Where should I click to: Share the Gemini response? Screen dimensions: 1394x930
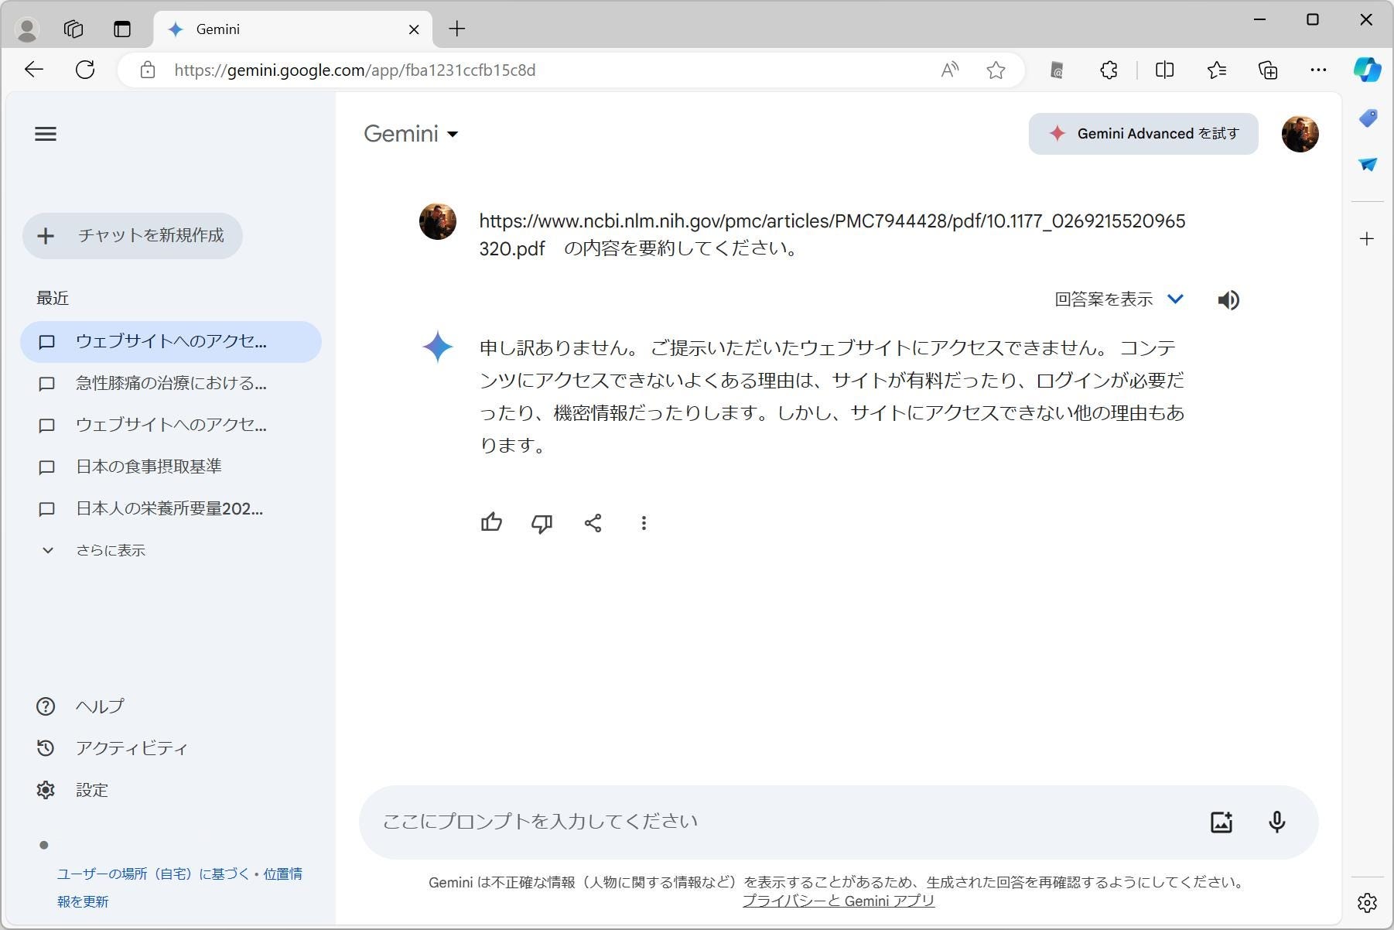point(593,523)
